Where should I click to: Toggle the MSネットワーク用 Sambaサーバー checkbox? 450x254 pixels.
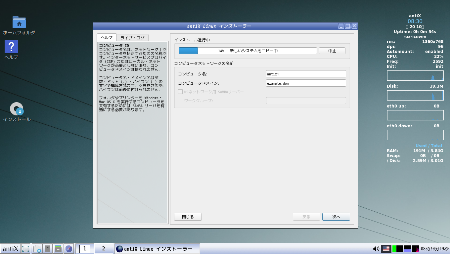coord(180,92)
